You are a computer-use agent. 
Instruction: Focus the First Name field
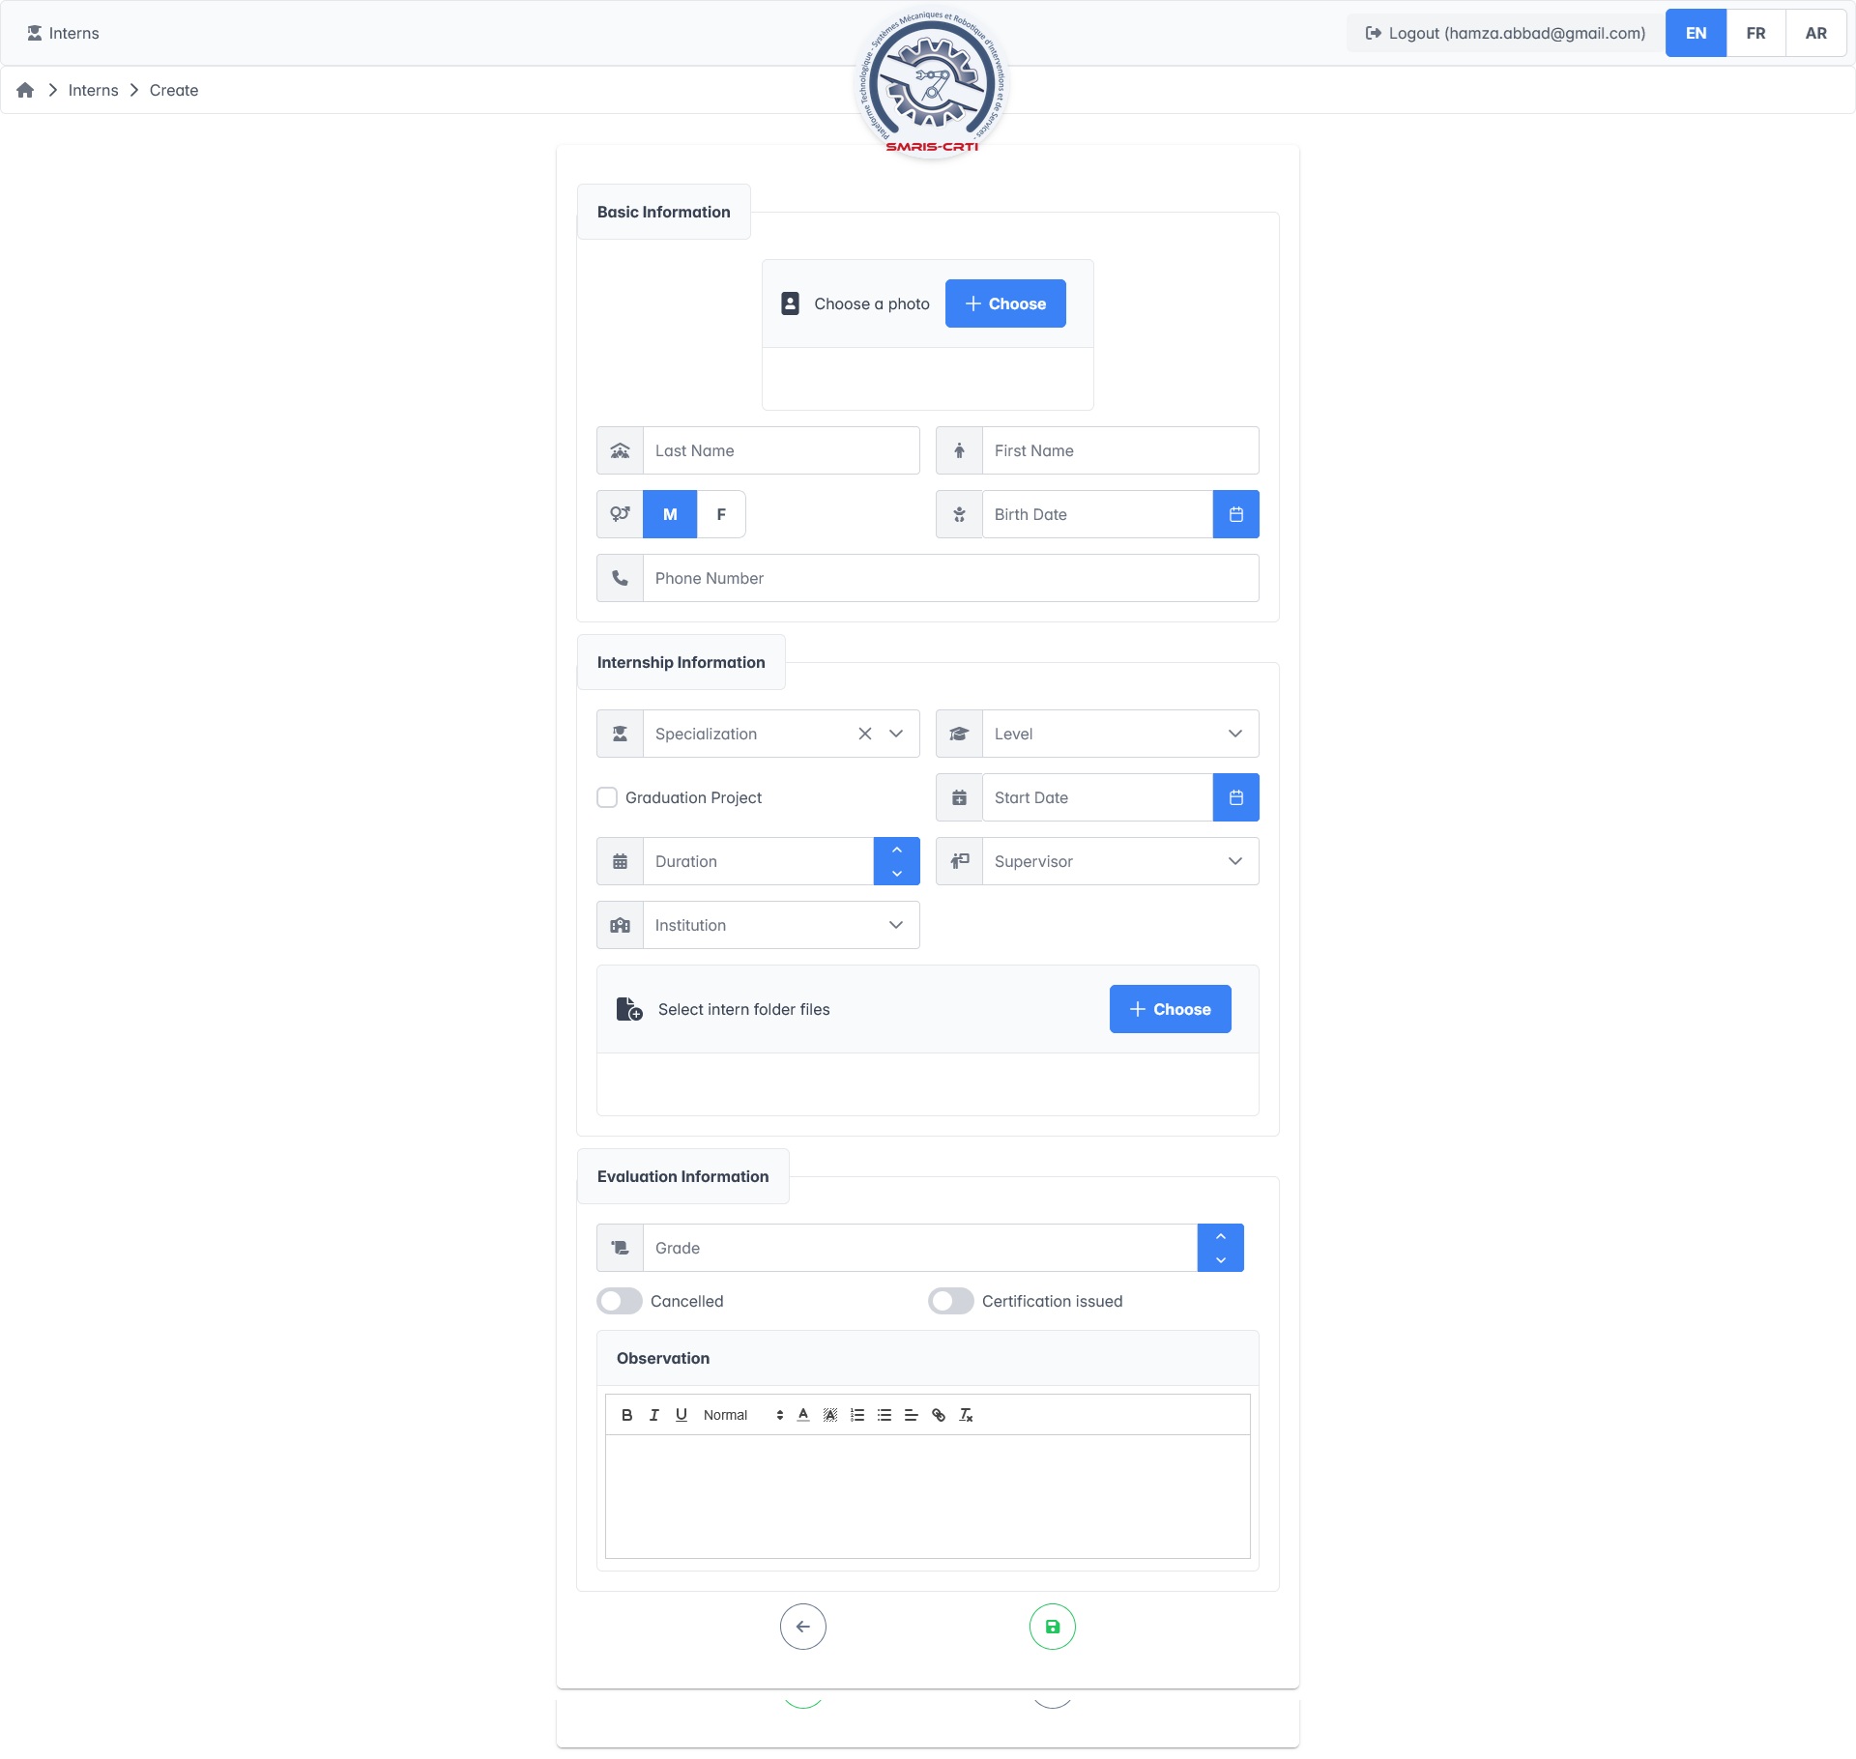1120,450
